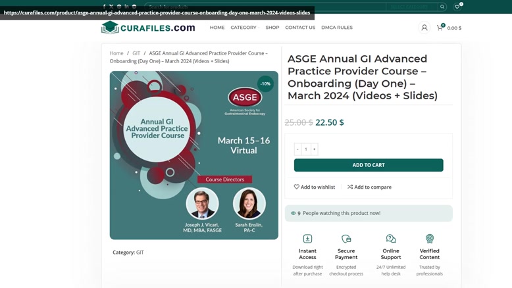This screenshot has width=512, height=288.
Task: Click the Instant Access download icon
Action: click(307, 239)
